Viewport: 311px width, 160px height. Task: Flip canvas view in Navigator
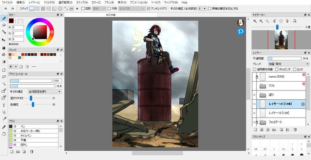295,21
